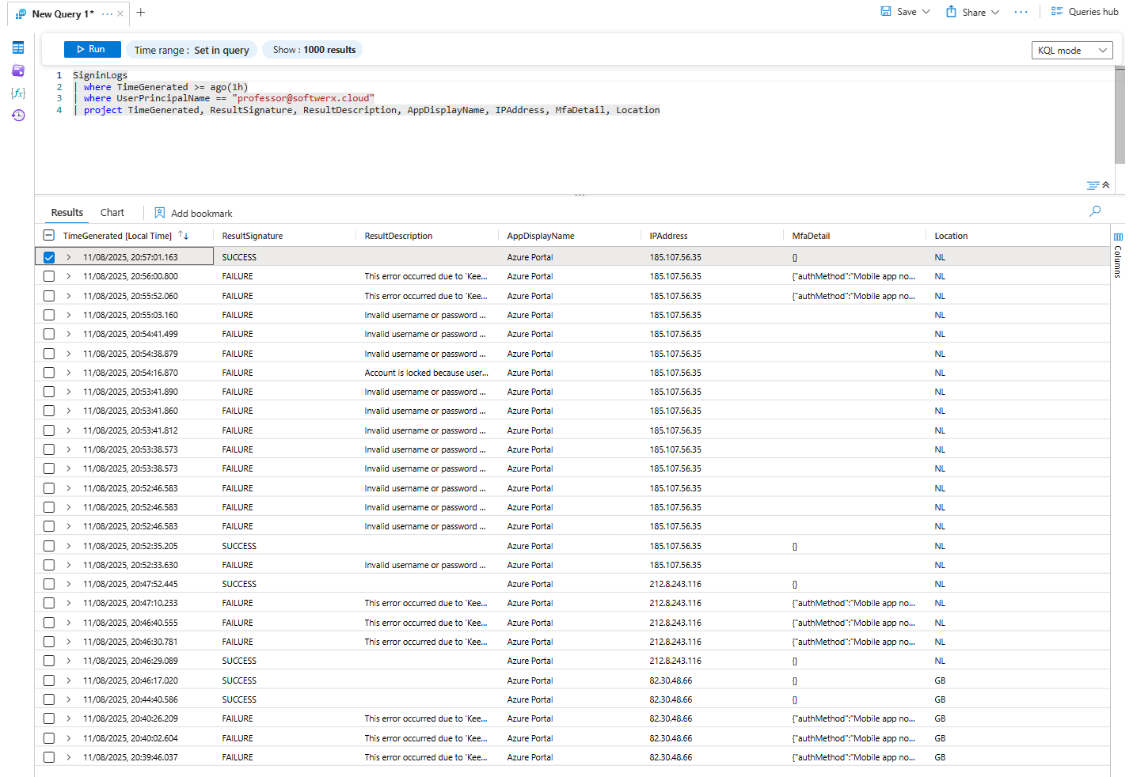
Task: Select the IP 212.8.243.116 at 20:47:52.445
Action: [675, 584]
